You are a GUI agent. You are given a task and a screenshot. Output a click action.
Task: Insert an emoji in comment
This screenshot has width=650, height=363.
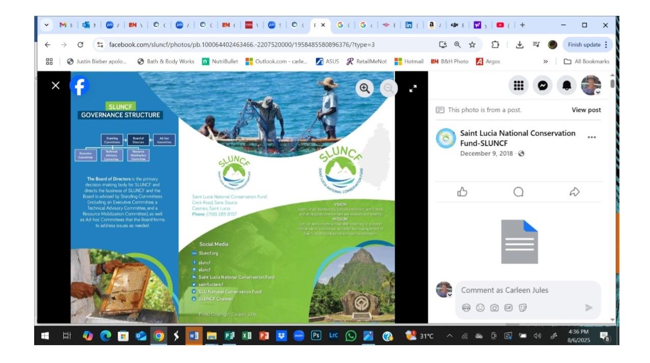click(480, 307)
